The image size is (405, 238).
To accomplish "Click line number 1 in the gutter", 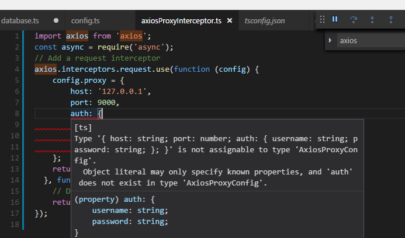I will [x=17, y=36].
